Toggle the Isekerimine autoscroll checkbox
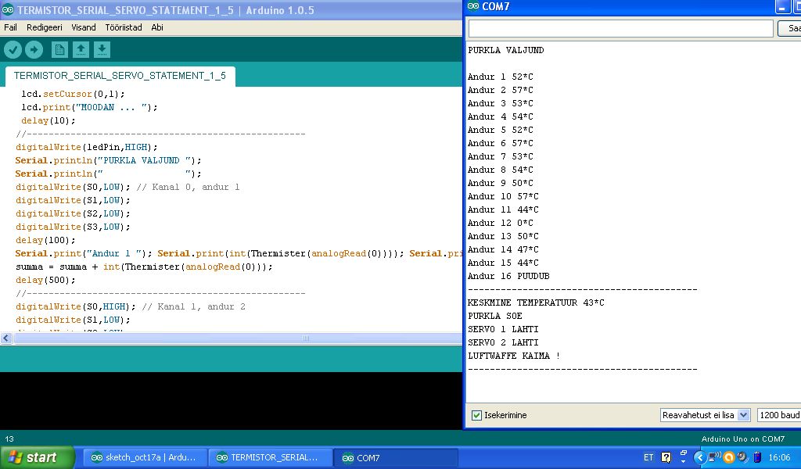This screenshot has height=469, width=801. point(476,415)
